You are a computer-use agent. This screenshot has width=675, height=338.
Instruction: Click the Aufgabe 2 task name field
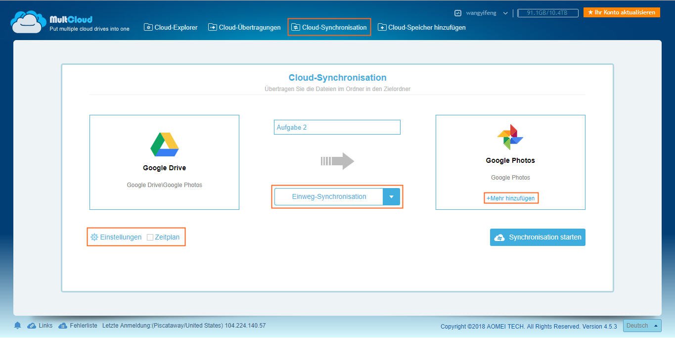click(337, 127)
